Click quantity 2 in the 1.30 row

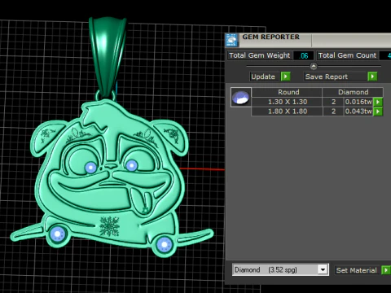(x=333, y=102)
